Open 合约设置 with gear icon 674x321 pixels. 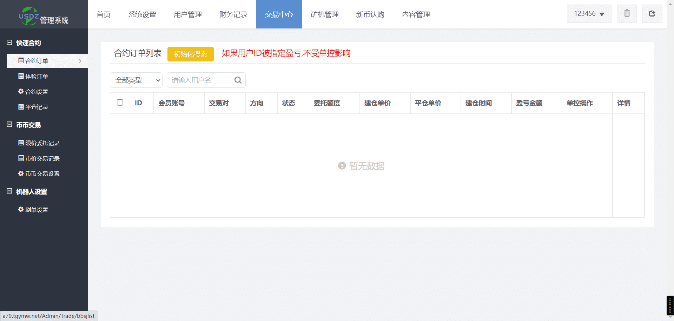click(x=33, y=92)
